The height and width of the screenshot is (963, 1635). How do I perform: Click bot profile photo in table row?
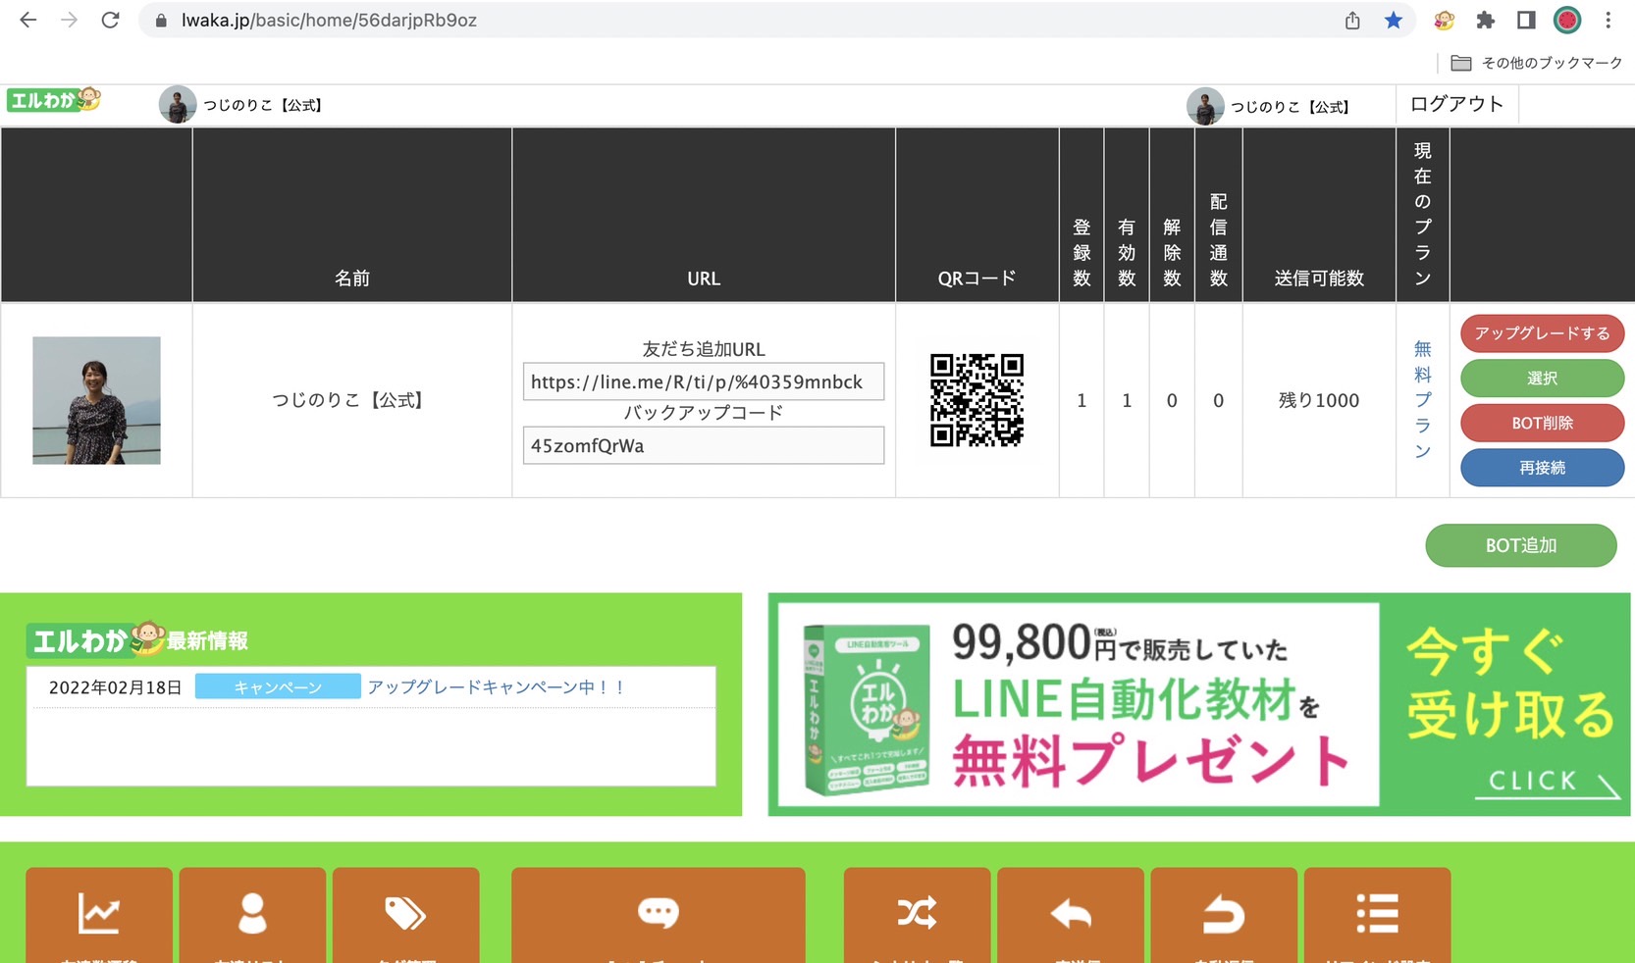(96, 400)
